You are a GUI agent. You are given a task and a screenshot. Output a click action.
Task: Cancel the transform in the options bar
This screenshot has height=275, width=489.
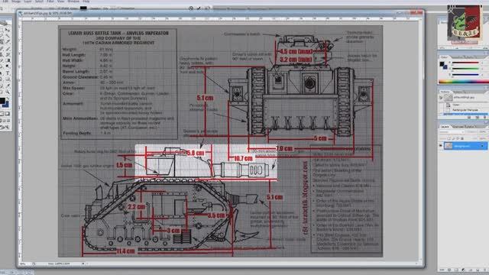[x=191, y=8]
